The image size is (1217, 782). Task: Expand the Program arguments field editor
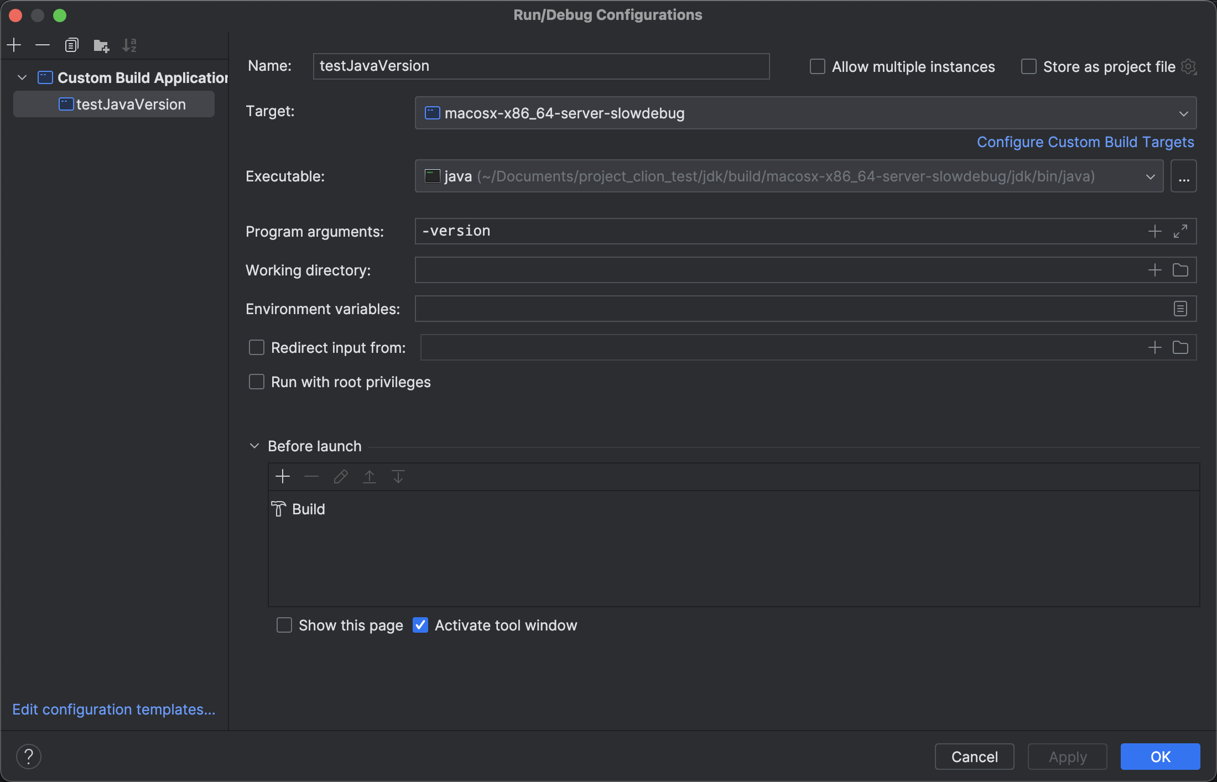1180,231
